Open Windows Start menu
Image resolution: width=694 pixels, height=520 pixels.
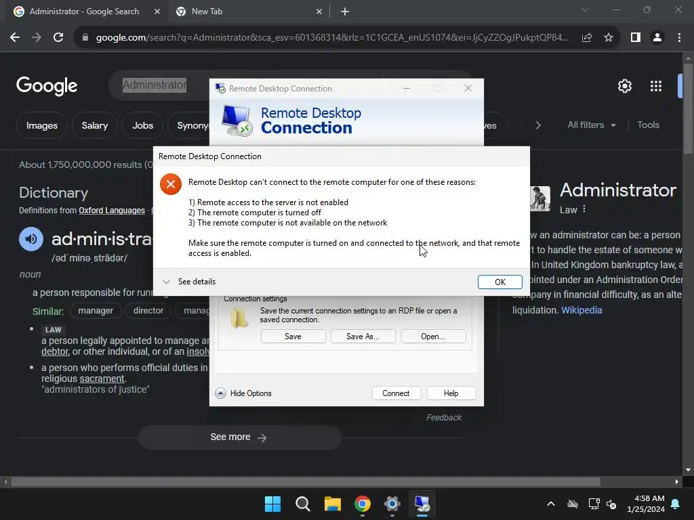[272, 504]
